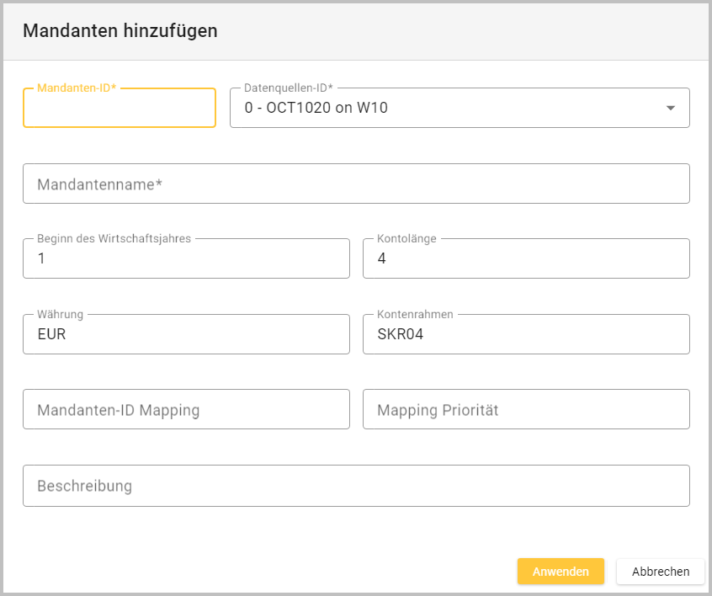Click the 'Kontolänge' label text

pyautogui.click(x=406, y=238)
